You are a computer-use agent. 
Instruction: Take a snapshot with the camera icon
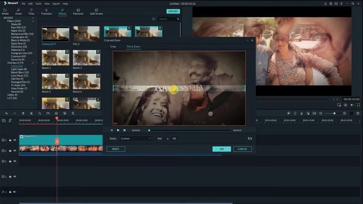point(345,105)
